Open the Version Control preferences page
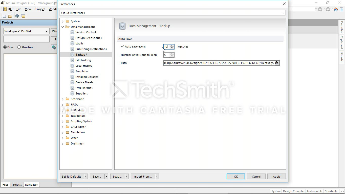This screenshot has height=194, width=345. point(85,32)
